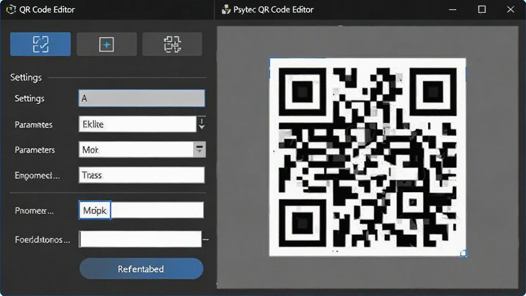Screen dimensions: 526x296
Task: Click the plus-in-square toolbar button
Action: click(106, 44)
